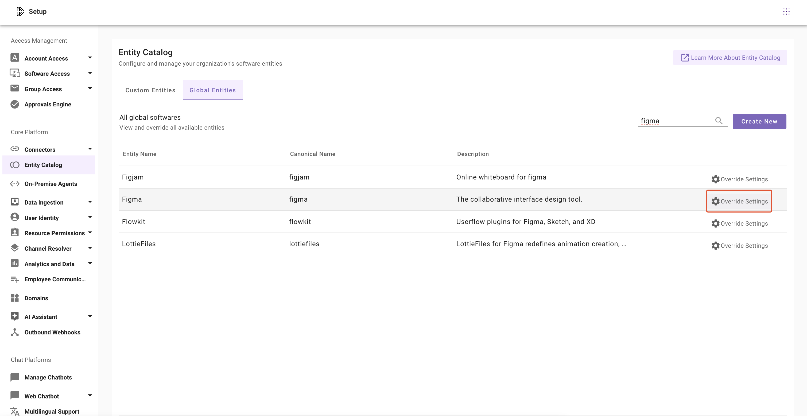Click the Manage Chatbots chat icon
Image resolution: width=807 pixels, height=416 pixels.
tap(15, 377)
